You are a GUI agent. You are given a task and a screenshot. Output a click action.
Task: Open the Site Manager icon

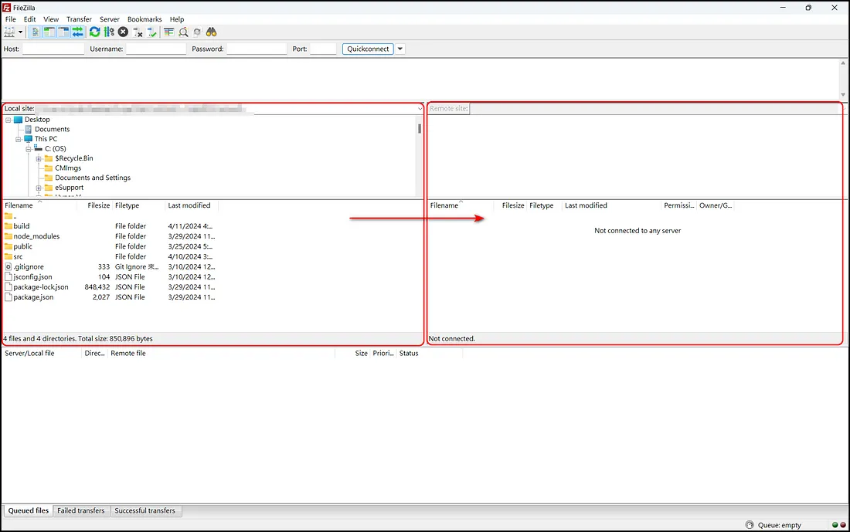click(9, 32)
